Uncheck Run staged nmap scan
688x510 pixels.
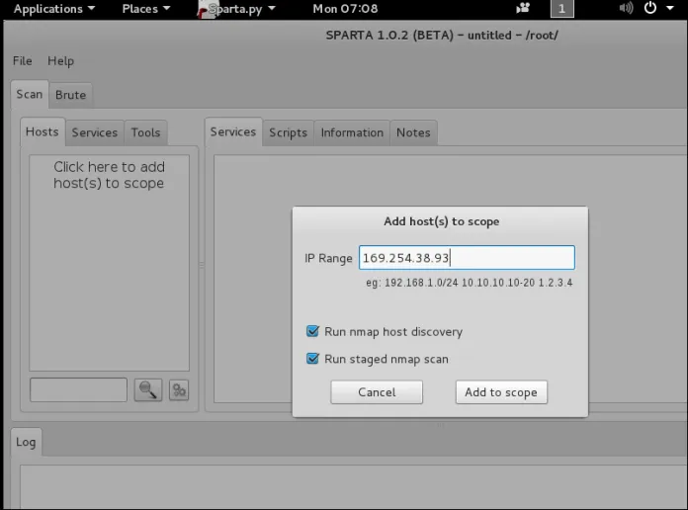pyautogui.click(x=313, y=359)
